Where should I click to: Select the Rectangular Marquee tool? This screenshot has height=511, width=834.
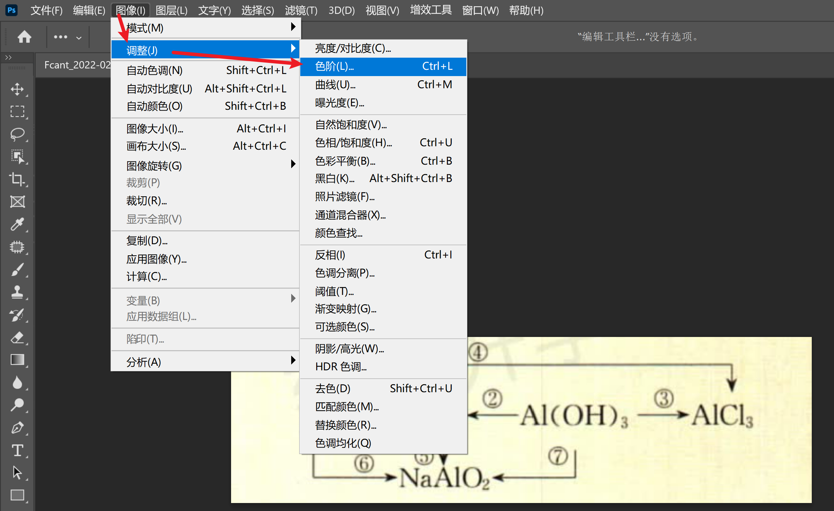coord(17,112)
